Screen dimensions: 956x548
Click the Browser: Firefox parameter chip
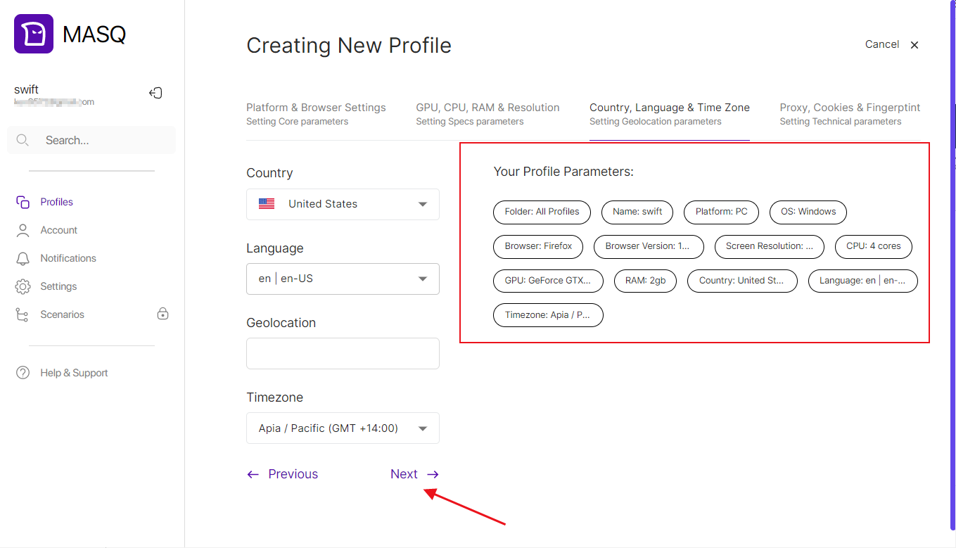click(x=538, y=246)
